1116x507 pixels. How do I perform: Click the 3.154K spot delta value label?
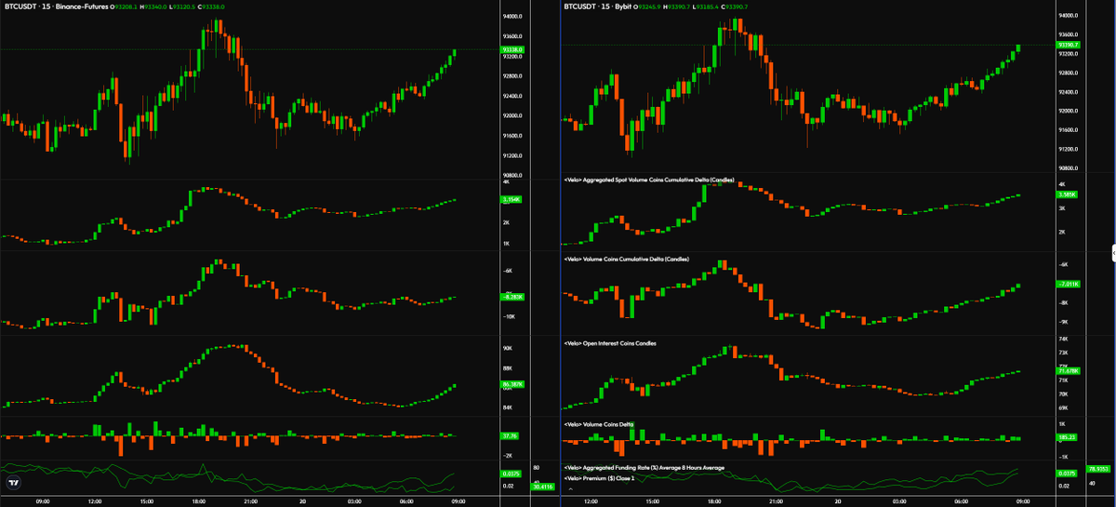pyautogui.click(x=512, y=200)
